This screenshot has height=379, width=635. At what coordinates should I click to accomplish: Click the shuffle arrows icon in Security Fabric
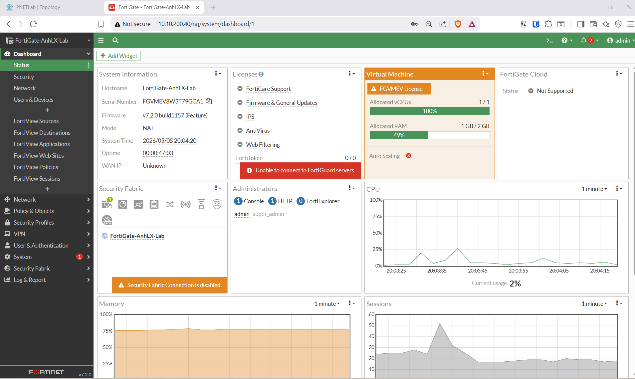[170, 204]
